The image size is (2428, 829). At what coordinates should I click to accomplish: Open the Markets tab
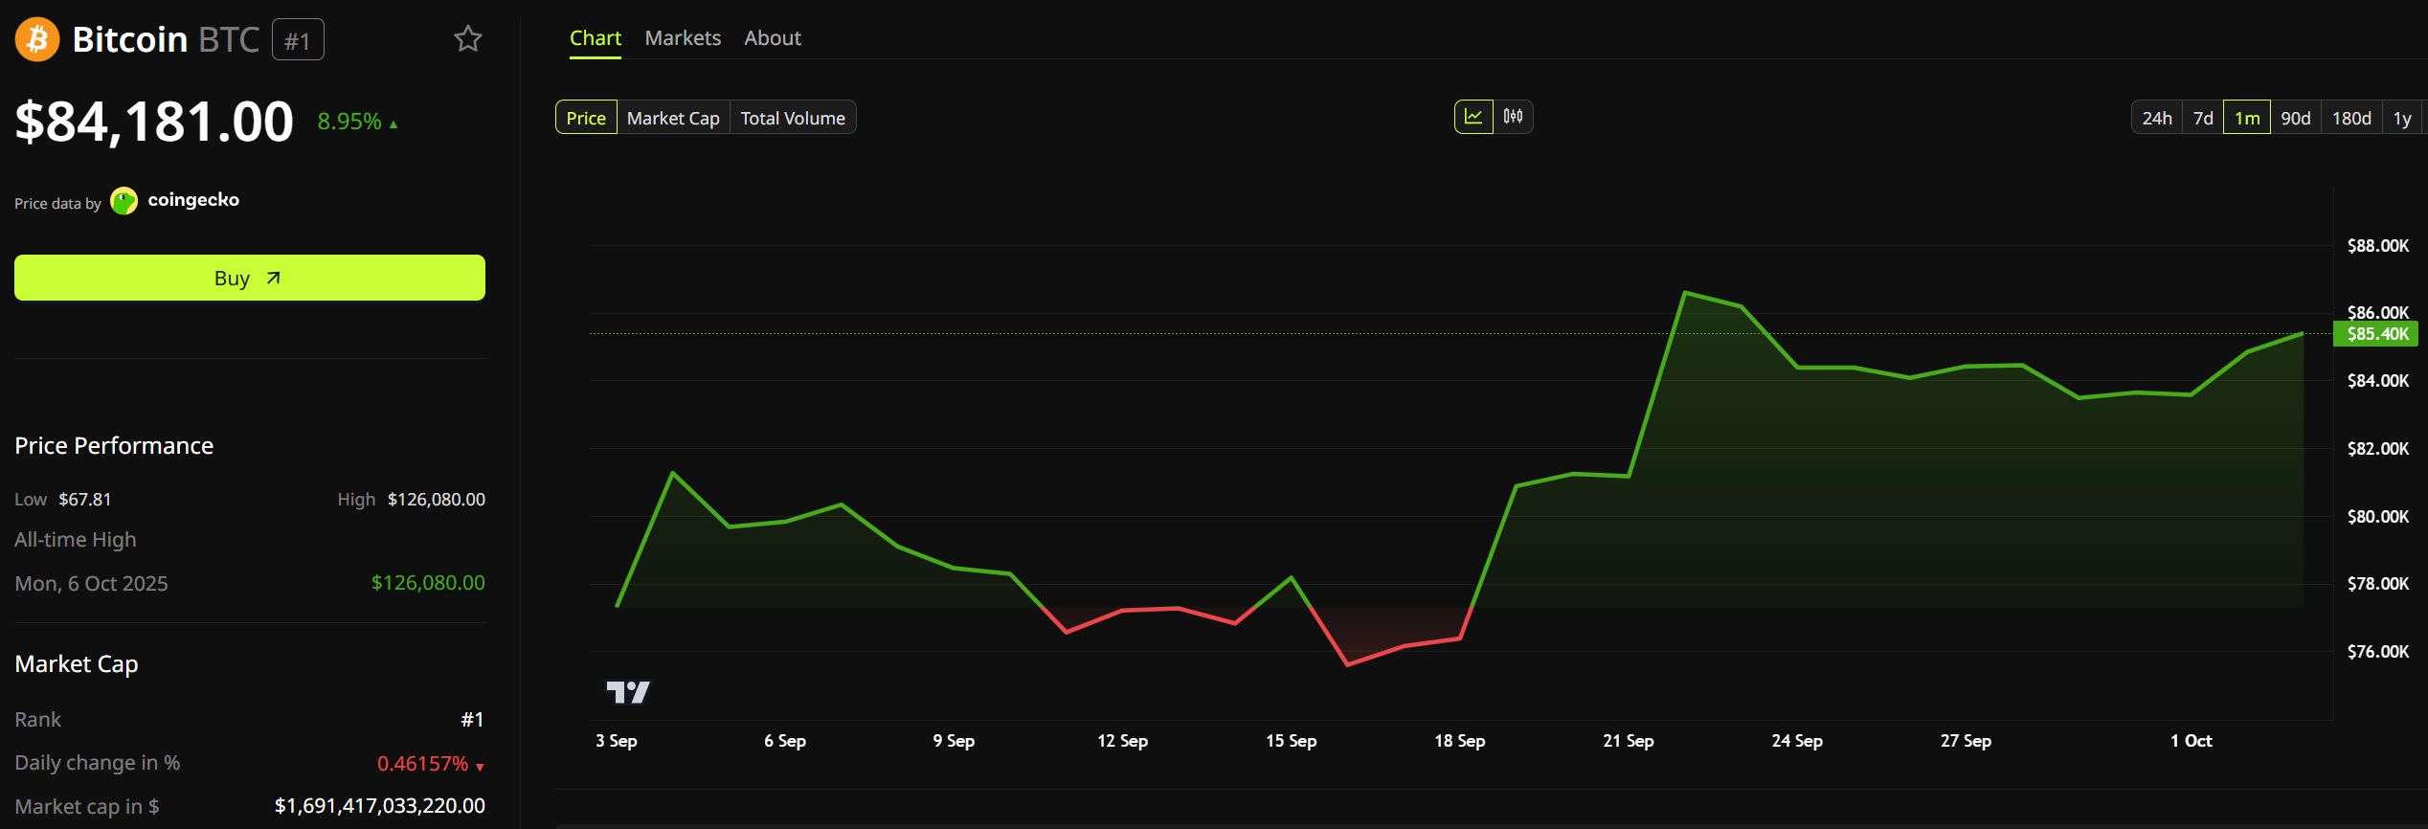(683, 38)
